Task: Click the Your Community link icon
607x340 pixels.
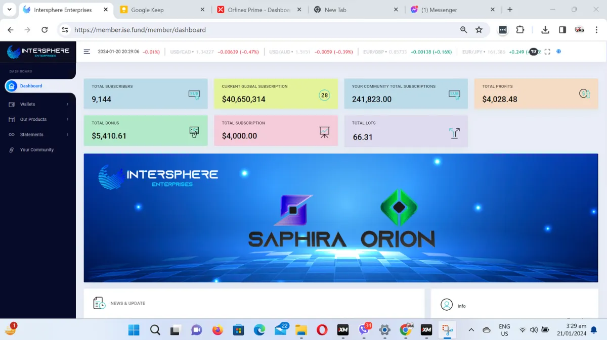Action: click(11, 150)
